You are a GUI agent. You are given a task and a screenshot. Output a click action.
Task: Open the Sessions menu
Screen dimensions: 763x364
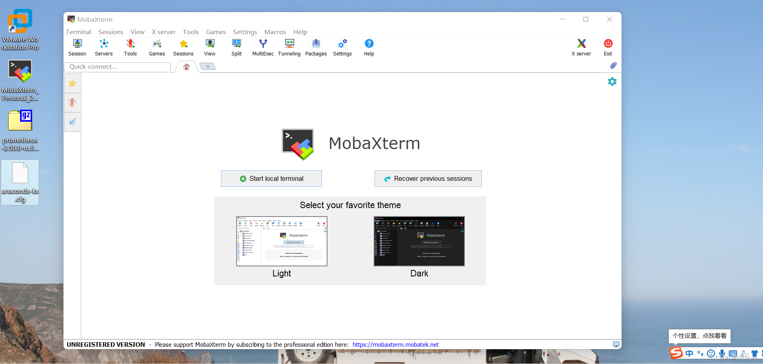110,32
